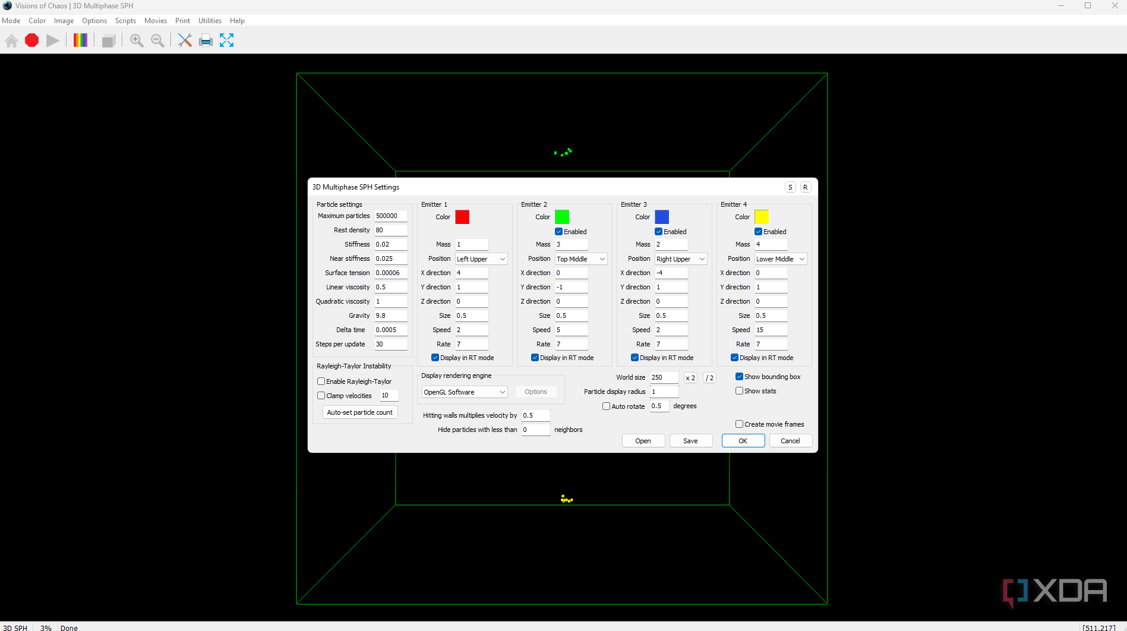Expand the Display rendering engine dropdown

(x=465, y=392)
